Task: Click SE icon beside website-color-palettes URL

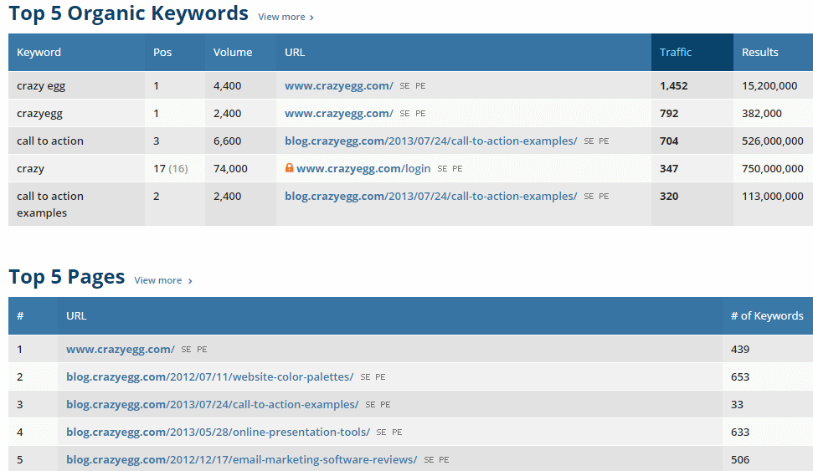Action: click(365, 377)
